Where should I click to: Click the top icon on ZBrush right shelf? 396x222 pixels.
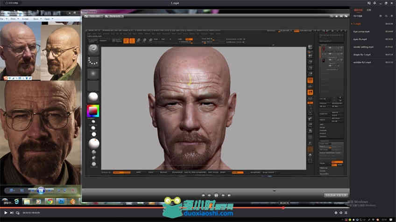tap(310, 47)
